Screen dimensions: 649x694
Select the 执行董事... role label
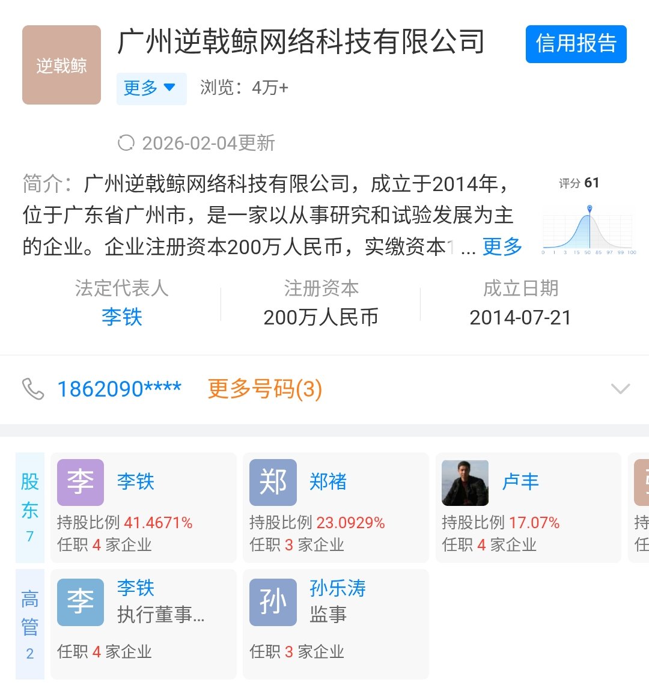(161, 615)
